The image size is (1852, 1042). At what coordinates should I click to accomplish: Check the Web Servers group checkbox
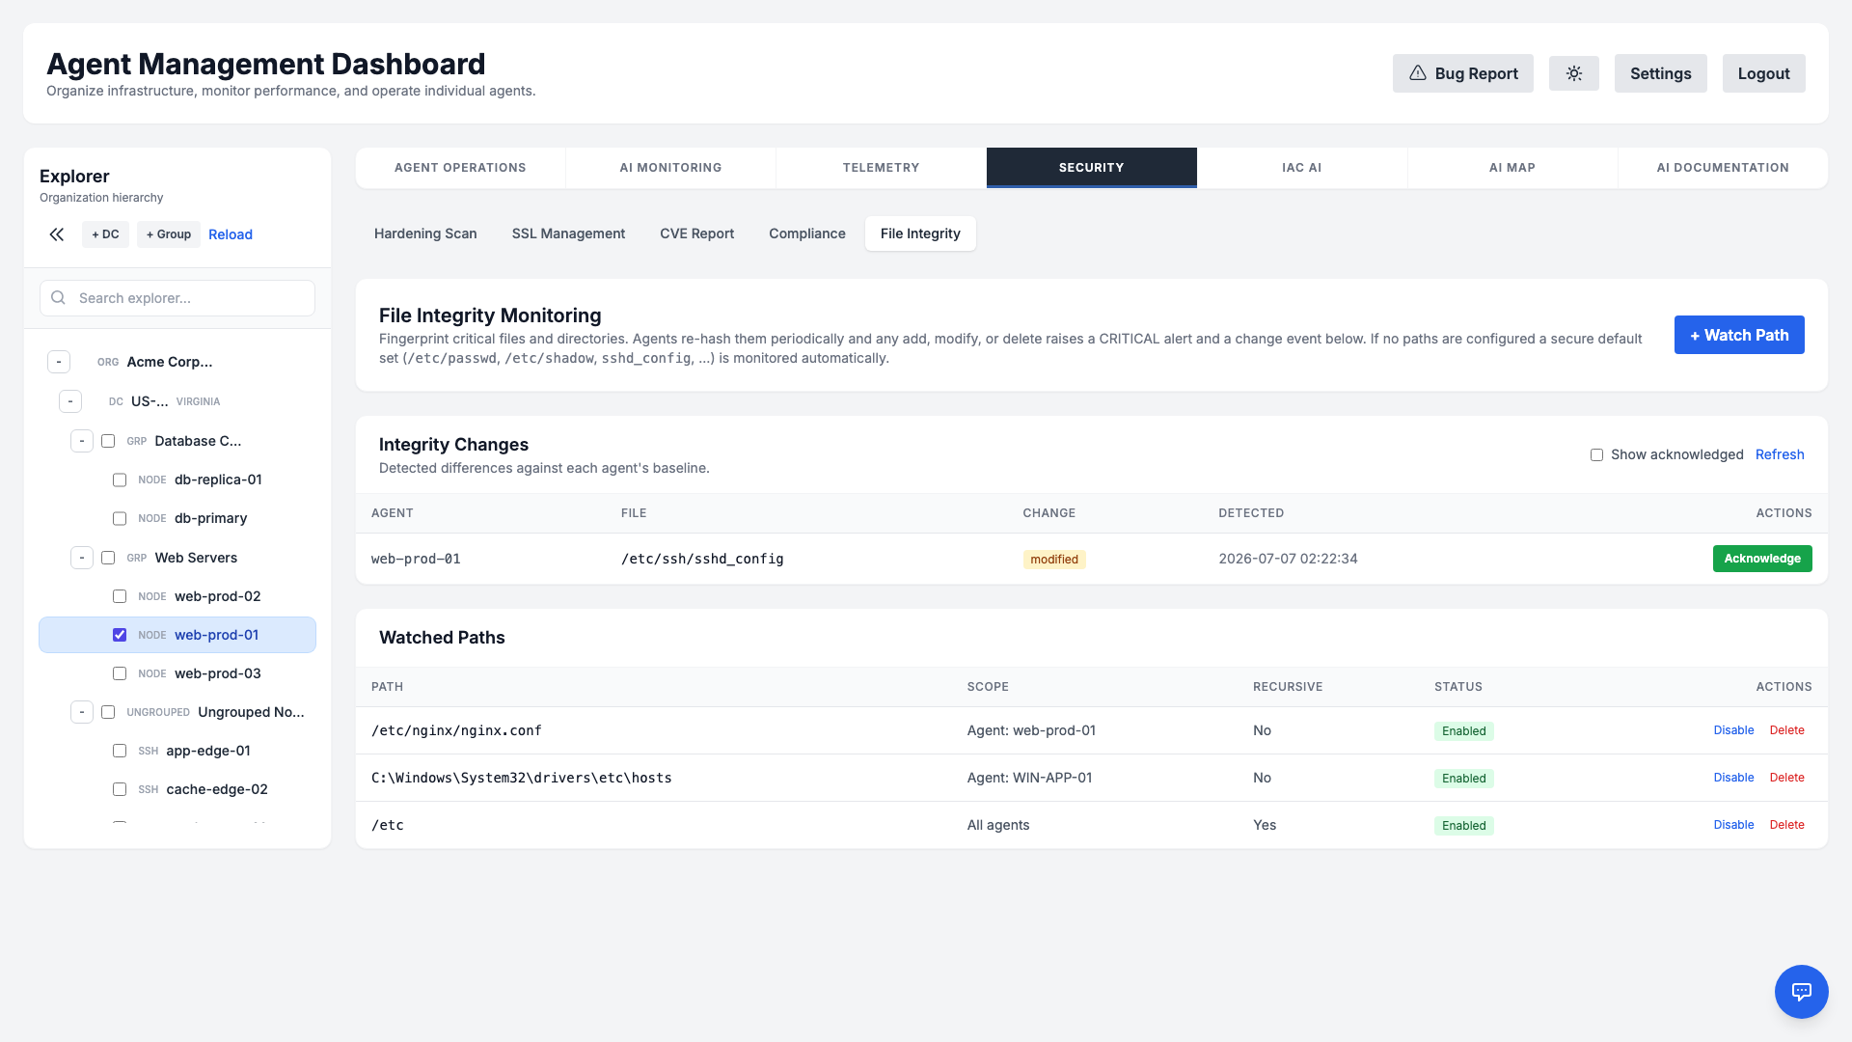(x=108, y=558)
